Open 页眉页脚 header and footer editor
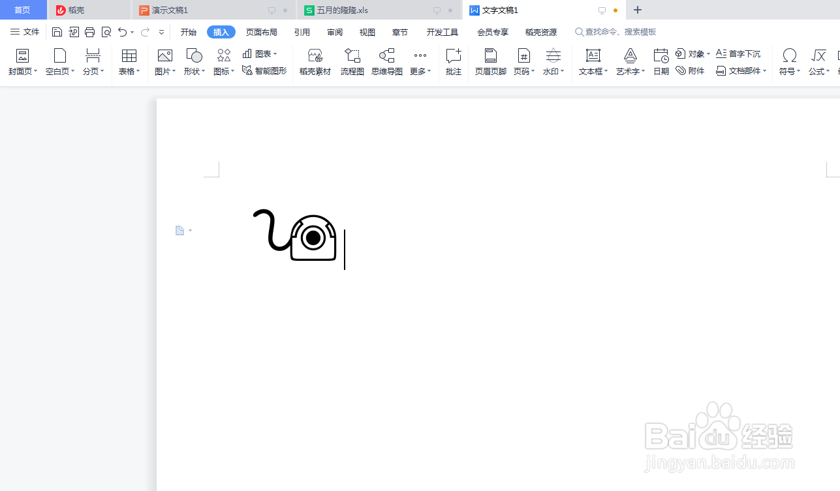This screenshot has width=840, height=491. coord(490,62)
